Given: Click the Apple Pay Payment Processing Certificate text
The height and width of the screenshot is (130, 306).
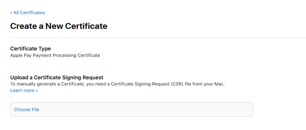Looking at the screenshot, I should click(x=55, y=55).
